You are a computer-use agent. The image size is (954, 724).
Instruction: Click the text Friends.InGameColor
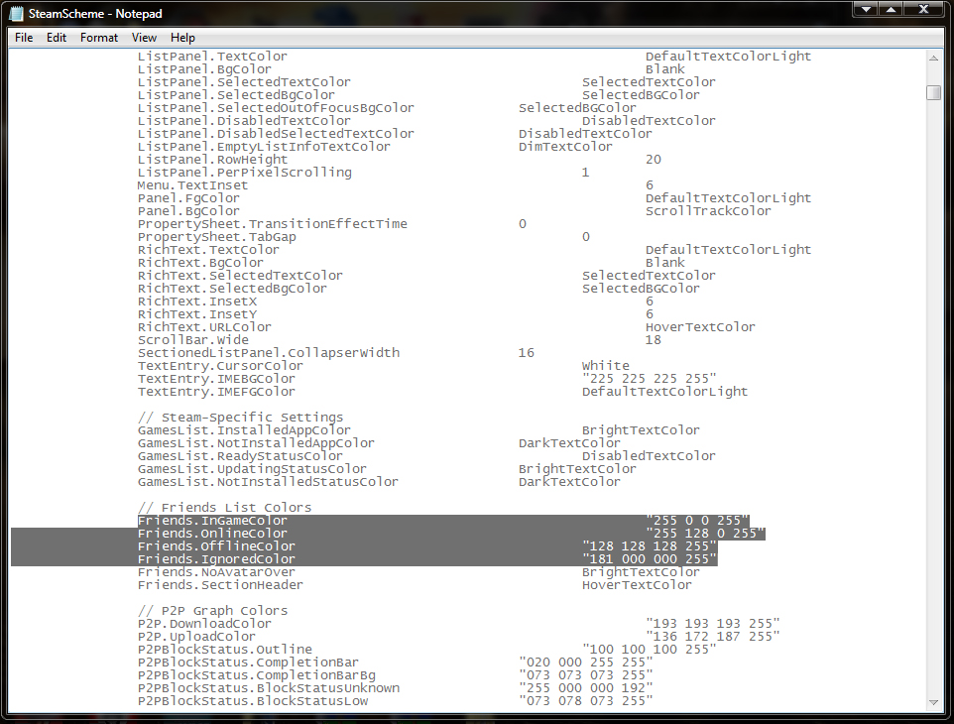click(212, 521)
